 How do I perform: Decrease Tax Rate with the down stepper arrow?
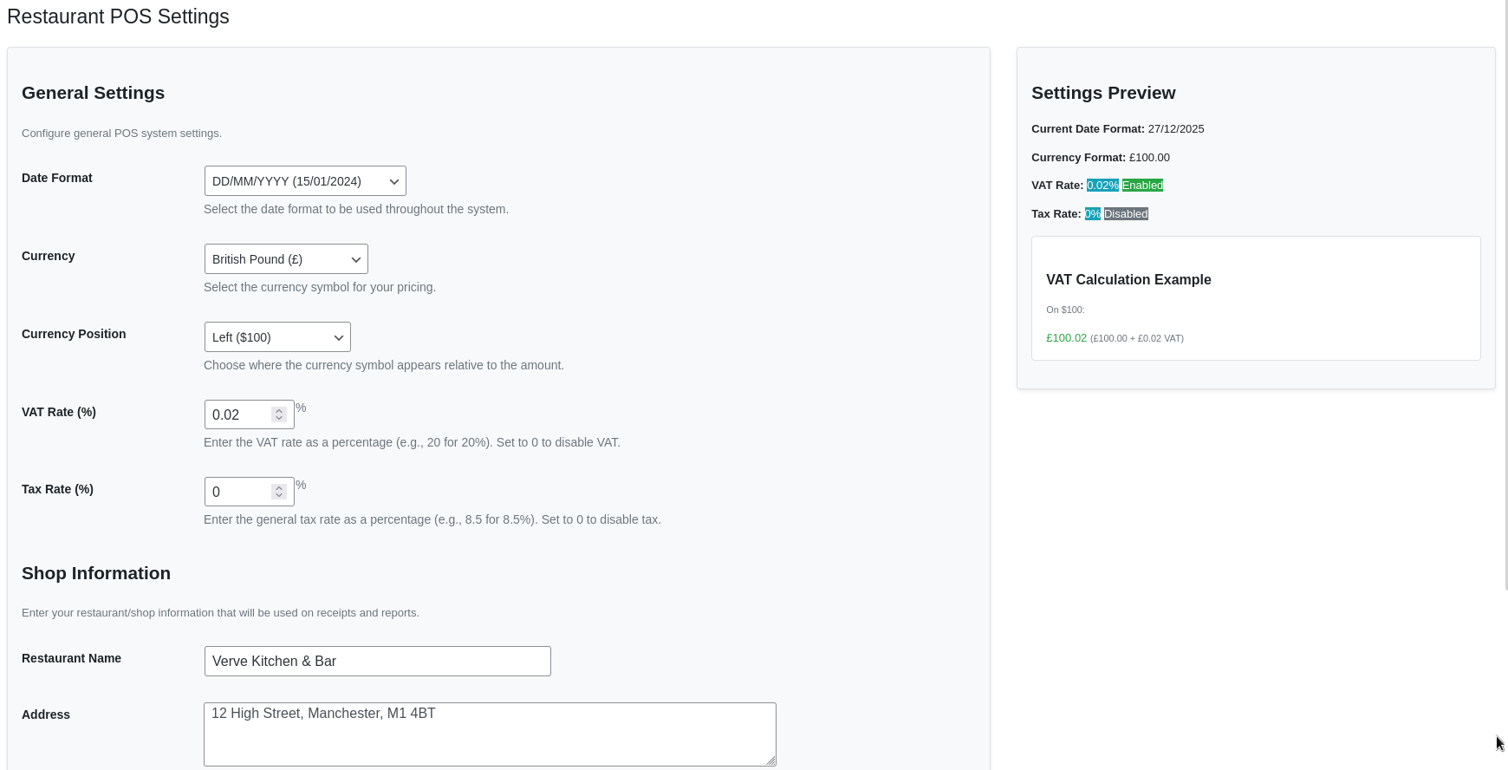(279, 496)
